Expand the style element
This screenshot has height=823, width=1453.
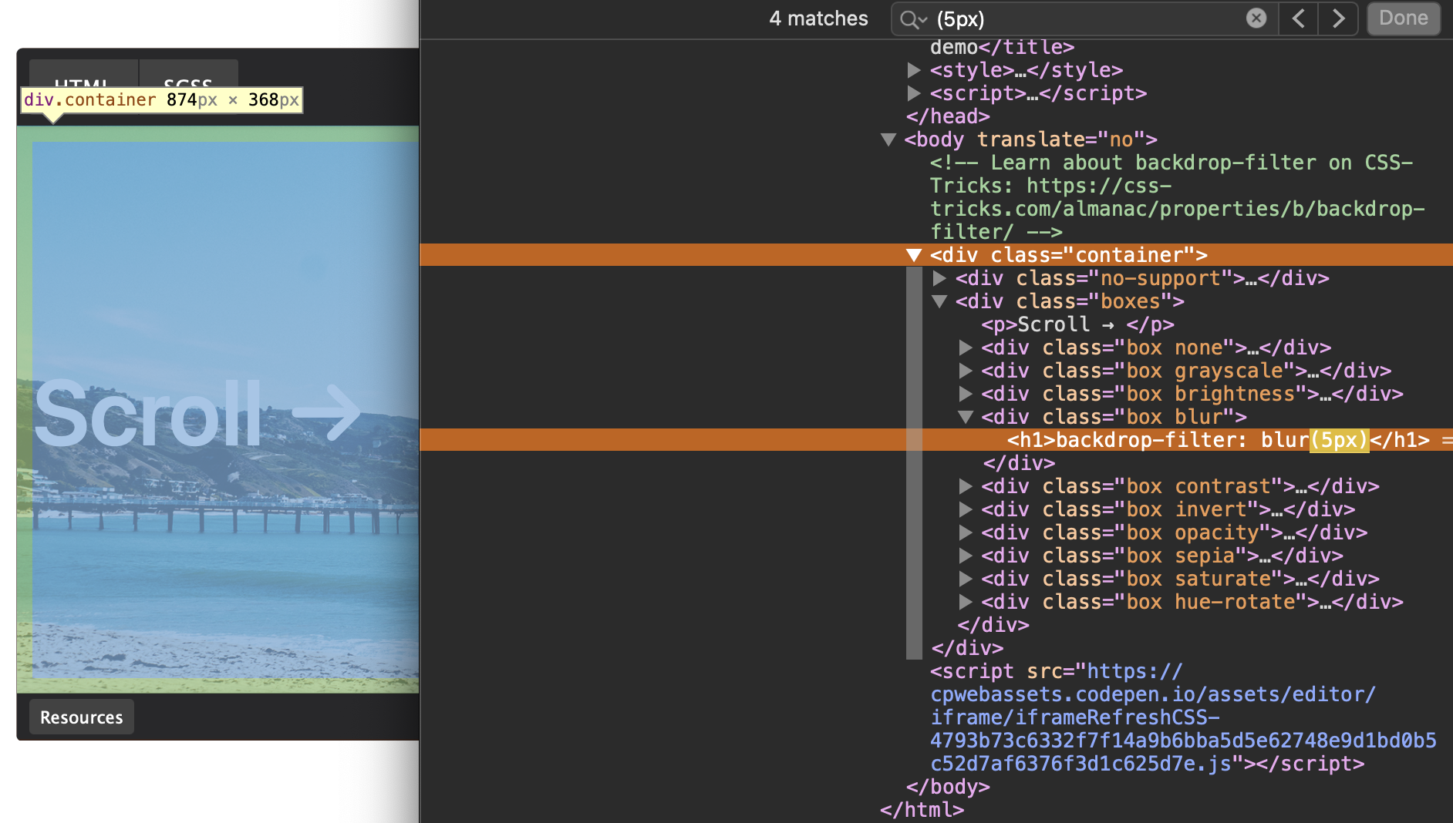tap(914, 70)
